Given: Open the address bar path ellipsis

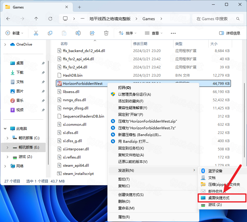Looking at the screenshot, I should point(83,19).
